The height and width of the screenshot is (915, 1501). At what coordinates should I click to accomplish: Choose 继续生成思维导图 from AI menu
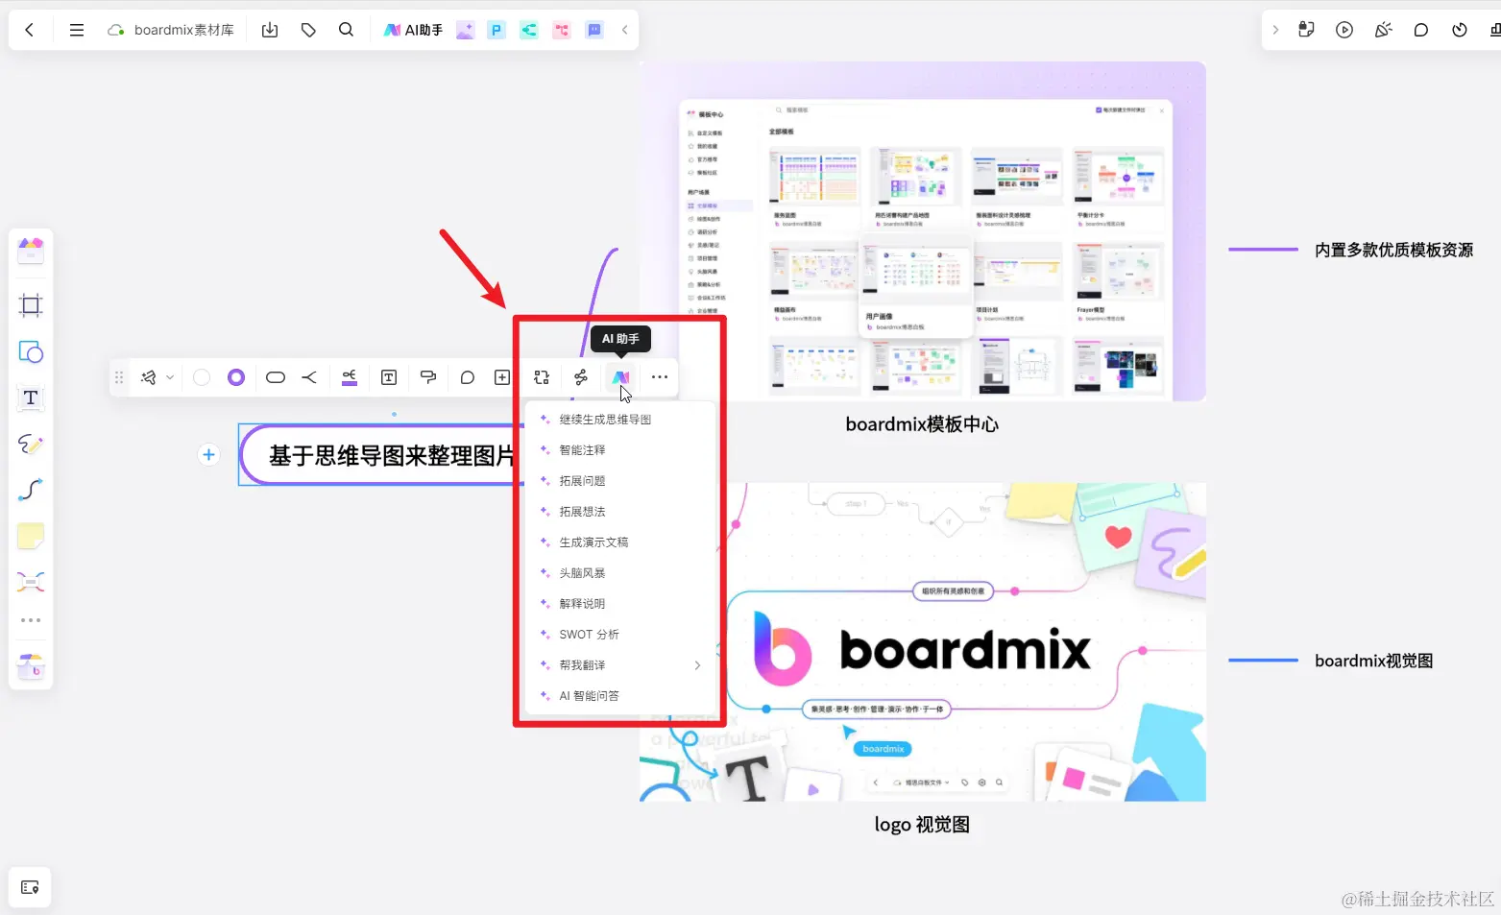[x=619, y=420]
